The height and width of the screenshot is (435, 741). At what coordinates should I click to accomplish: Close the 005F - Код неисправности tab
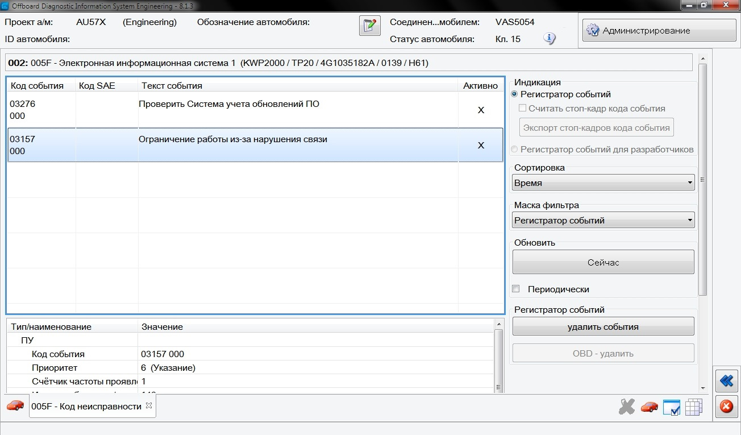coord(149,405)
